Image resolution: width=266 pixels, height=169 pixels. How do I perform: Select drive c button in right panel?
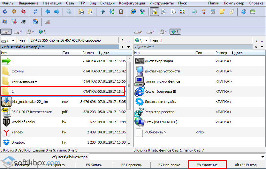pos(139,32)
